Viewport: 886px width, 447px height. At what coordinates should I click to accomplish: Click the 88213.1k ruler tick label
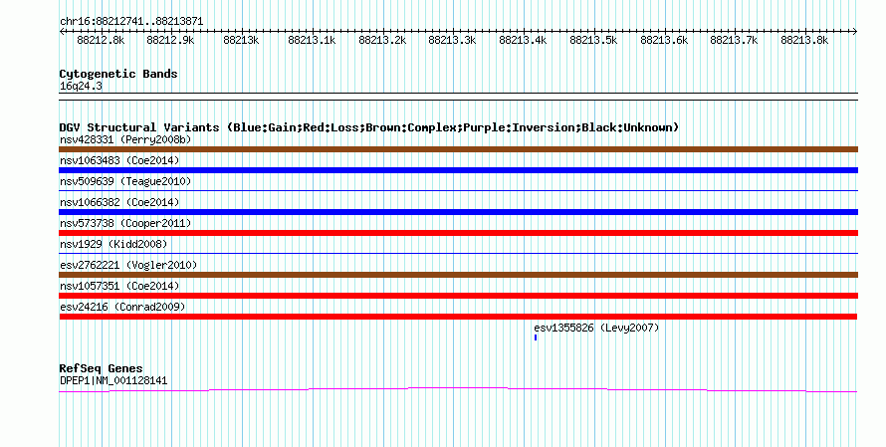pos(312,40)
